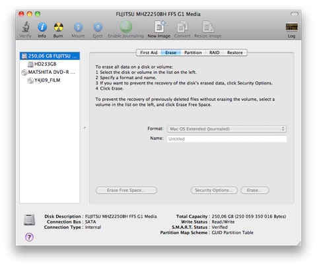Screen dimensions: 317x267
Task: Toggle the toolbar pill button in title bar
Action: coord(295,14)
